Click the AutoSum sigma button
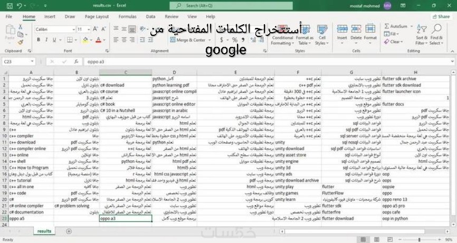Screen dimensions: 457x243 [395, 26]
